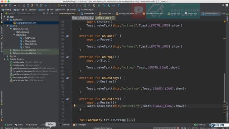The image size is (229, 129).
Task: Open the Help question mark icon
Action: coord(118,6)
